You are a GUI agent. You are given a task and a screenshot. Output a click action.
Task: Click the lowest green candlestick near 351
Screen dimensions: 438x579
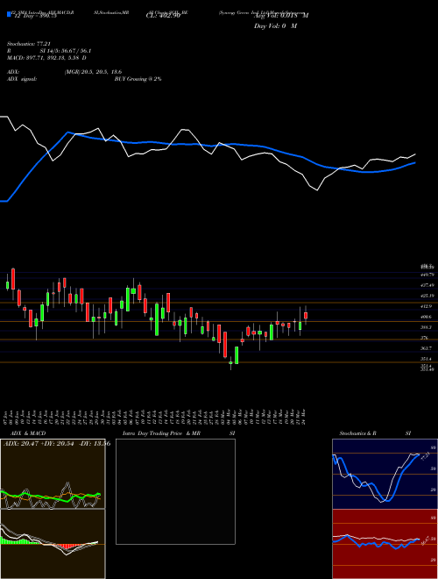pyautogui.click(x=230, y=363)
